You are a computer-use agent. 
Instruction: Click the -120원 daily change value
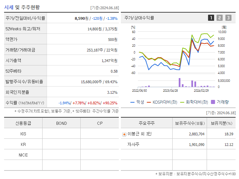tap(97, 18)
